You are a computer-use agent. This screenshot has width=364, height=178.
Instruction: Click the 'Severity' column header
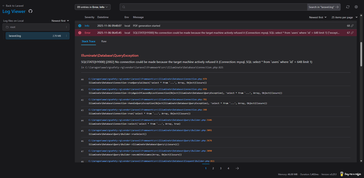pos(89,17)
